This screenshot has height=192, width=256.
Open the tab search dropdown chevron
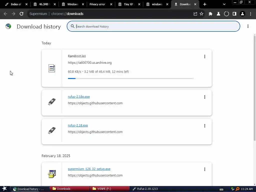click(x=224, y=4)
